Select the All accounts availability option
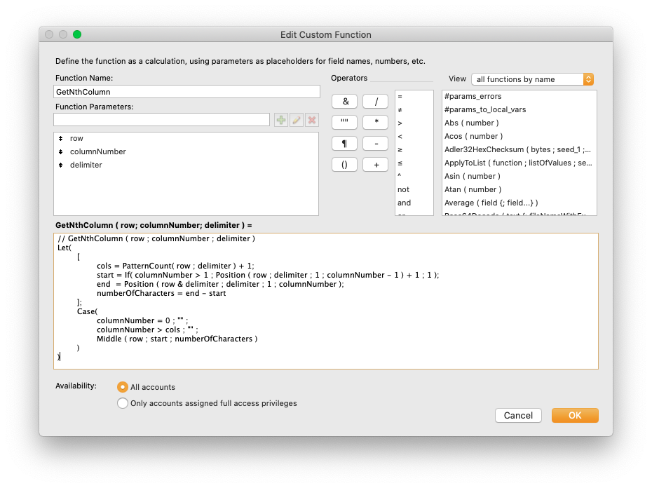The image size is (652, 488). pos(123,386)
